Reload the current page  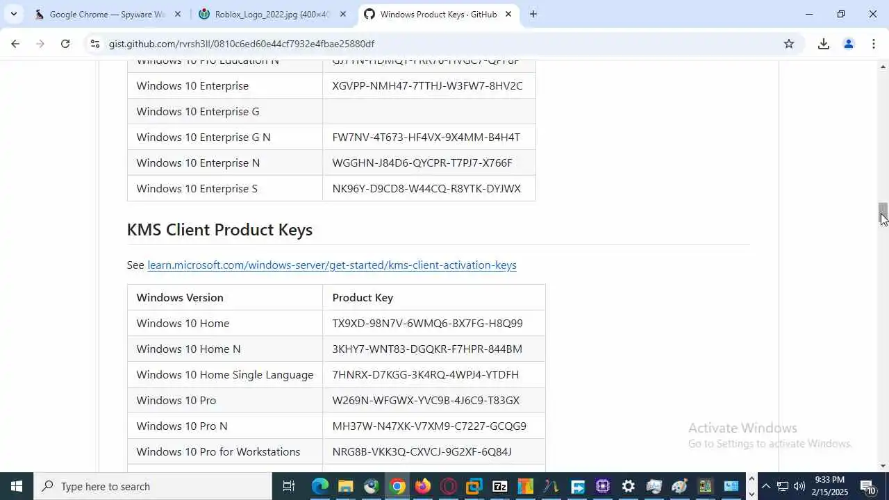65,44
